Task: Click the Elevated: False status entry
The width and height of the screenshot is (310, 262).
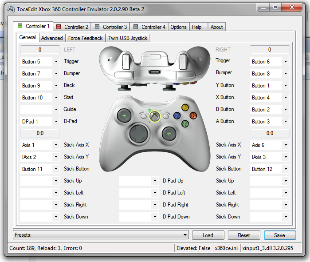Action: (x=193, y=248)
